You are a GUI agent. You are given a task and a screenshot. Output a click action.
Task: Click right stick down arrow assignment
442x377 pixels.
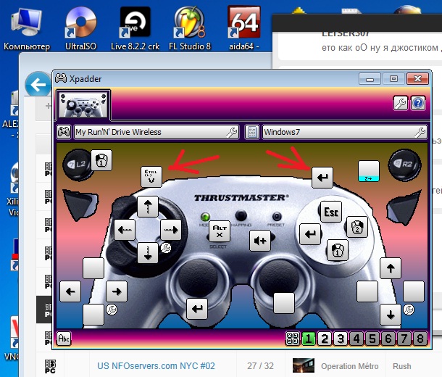pyautogui.click(x=391, y=315)
